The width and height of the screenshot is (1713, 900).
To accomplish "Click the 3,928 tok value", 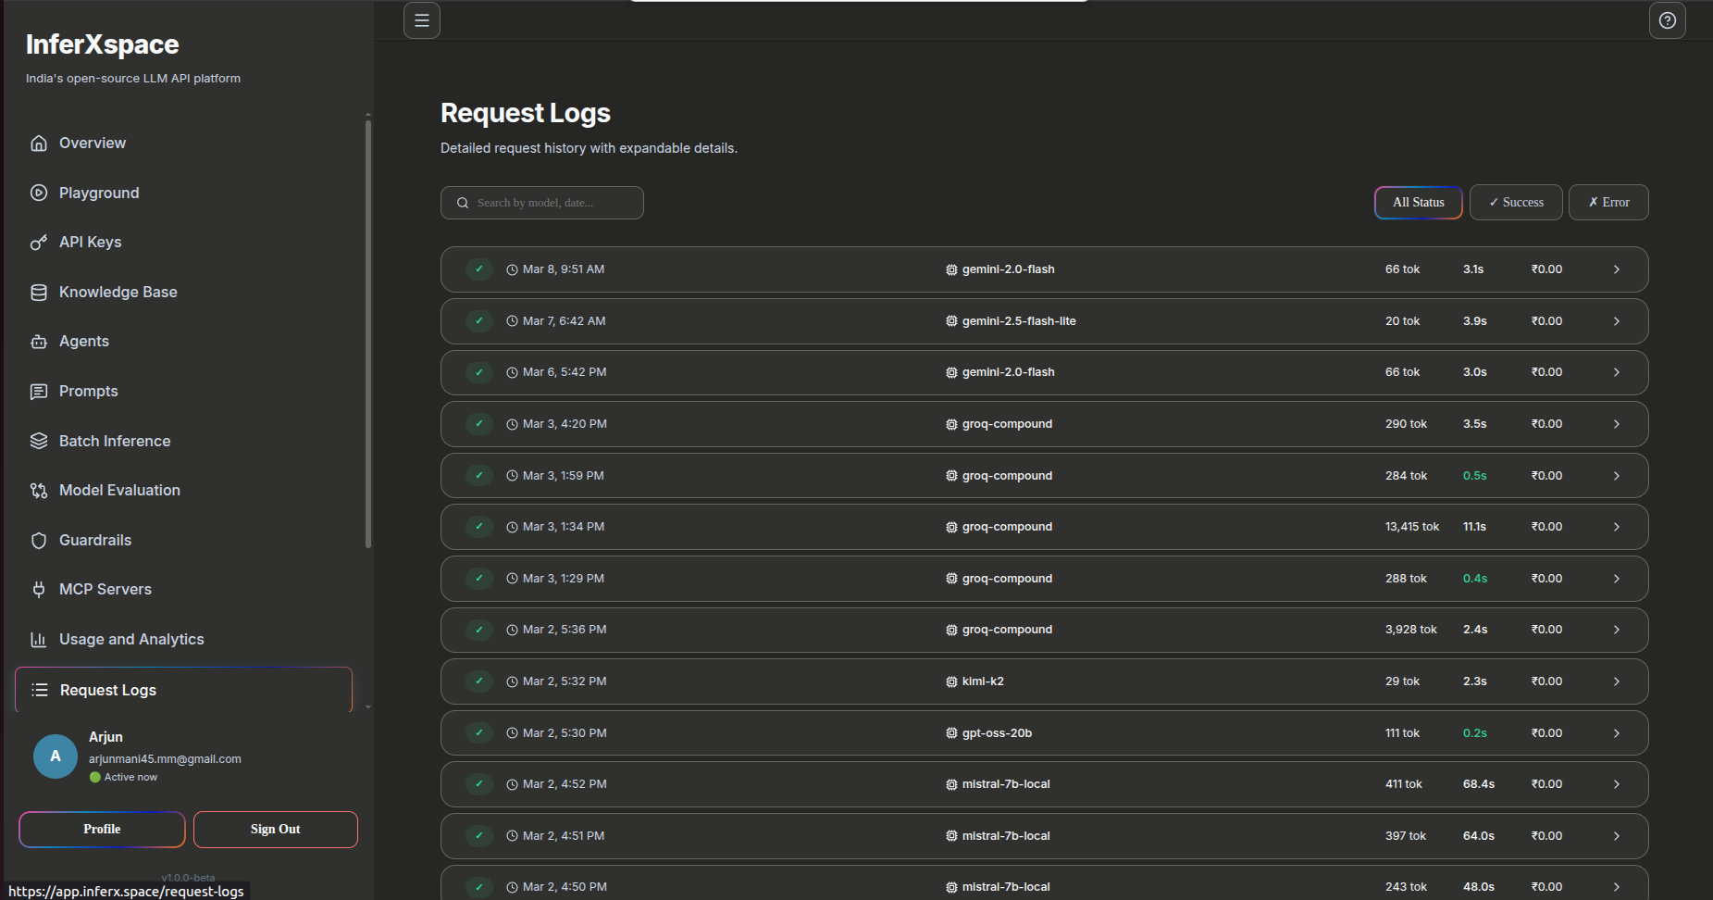I will tap(1411, 630).
